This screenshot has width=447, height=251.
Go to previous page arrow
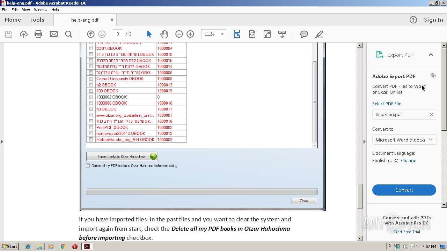(x=90, y=34)
